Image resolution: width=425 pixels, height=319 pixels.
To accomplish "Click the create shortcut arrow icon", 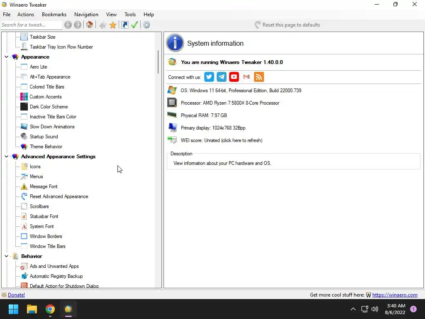I will [x=125, y=25].
